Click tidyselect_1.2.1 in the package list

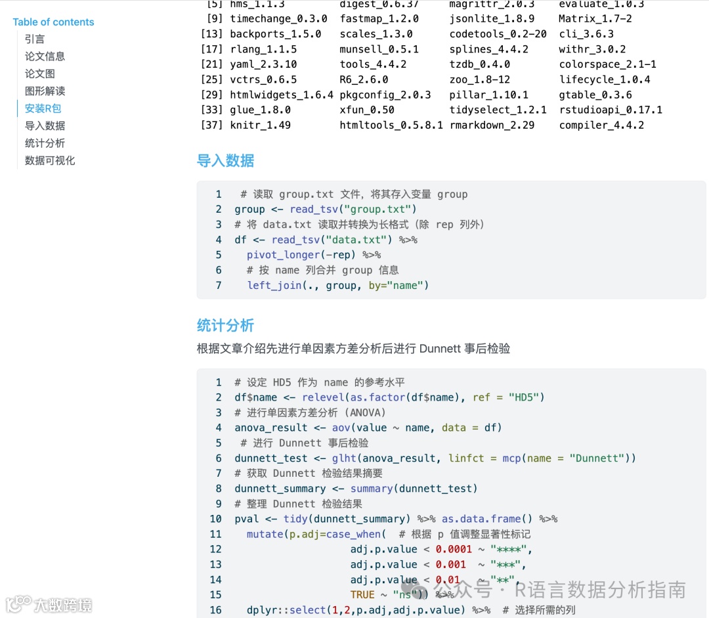click(x=498, y=110)
